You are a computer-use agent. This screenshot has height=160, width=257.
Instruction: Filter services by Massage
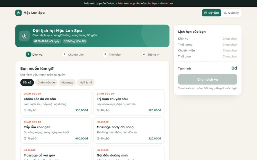pos(67,83)
